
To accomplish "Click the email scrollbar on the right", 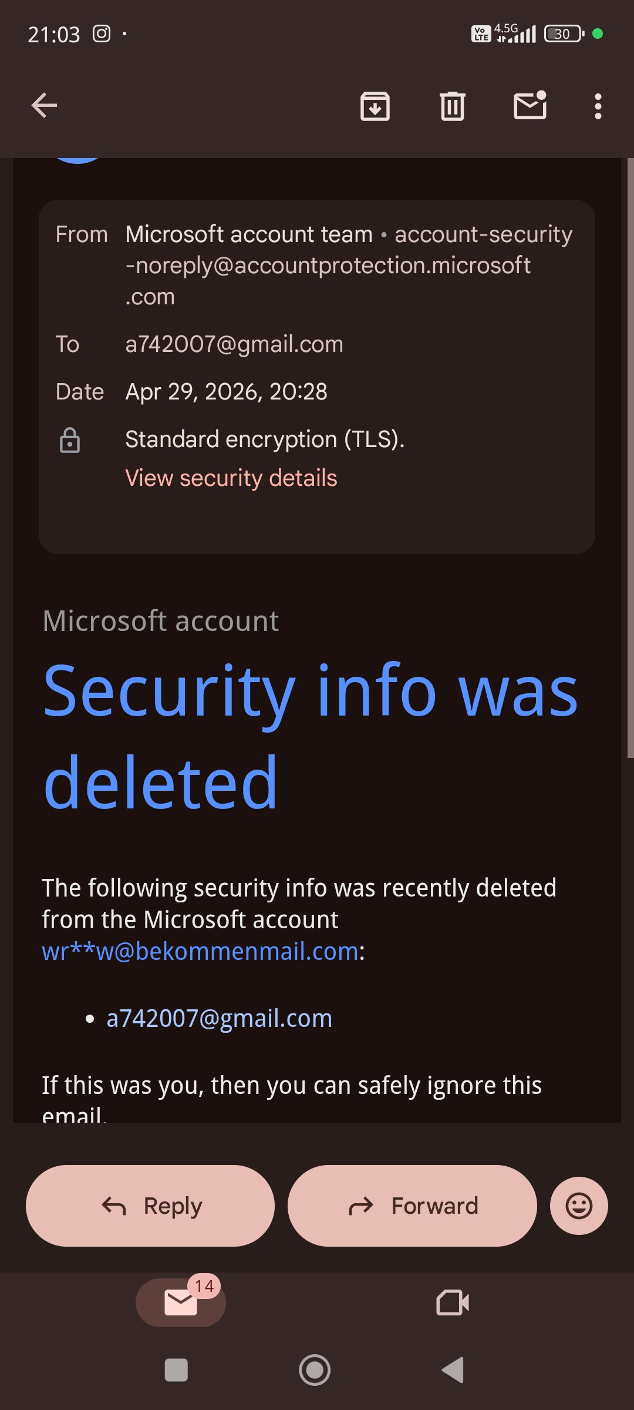I will (630, 458).
